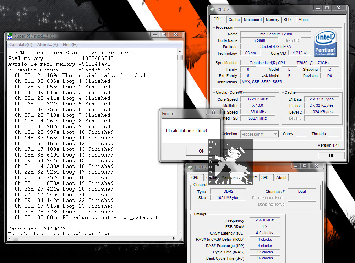Click the Instructions value 'MMX, SSE, SSE2, SSE3'
This screenshot has width=355, height=263.
coord(289,82)
